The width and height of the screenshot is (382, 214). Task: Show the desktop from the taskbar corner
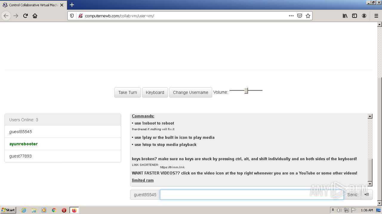379,210
